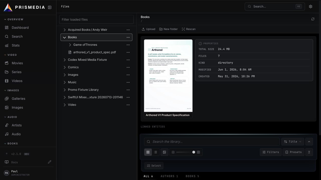Switch to the AUTHORS 1 tab
Viewport: 321px width, 180px height.
[169, 176]
